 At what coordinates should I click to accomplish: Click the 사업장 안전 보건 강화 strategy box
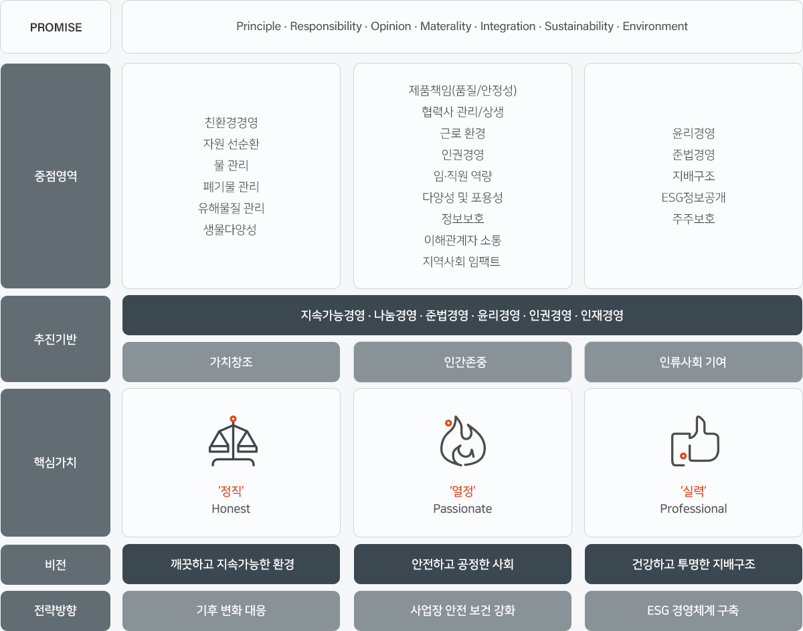pos(462,610)
